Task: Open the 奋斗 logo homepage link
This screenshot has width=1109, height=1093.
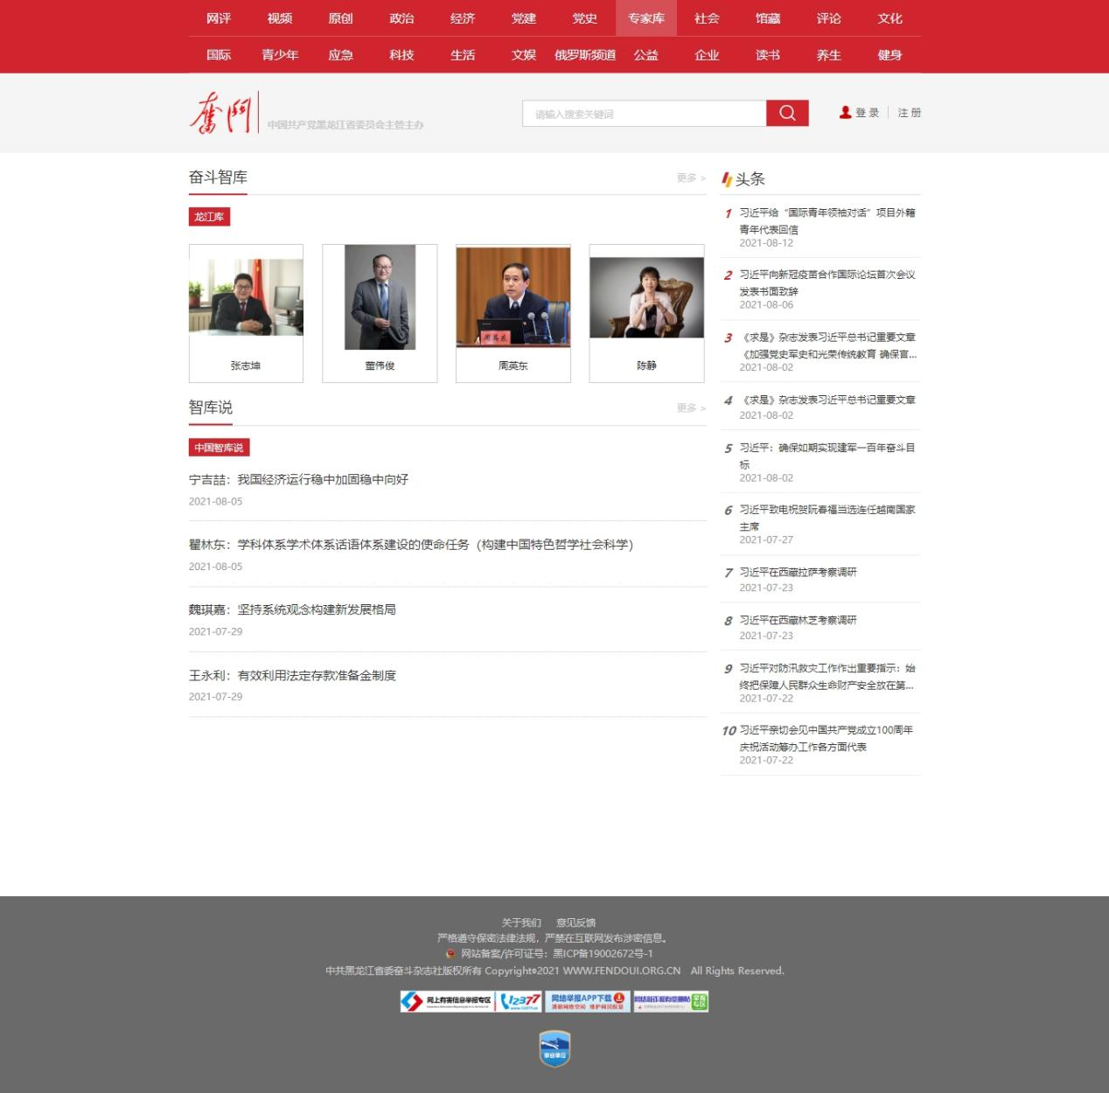Action: (222, 114)
